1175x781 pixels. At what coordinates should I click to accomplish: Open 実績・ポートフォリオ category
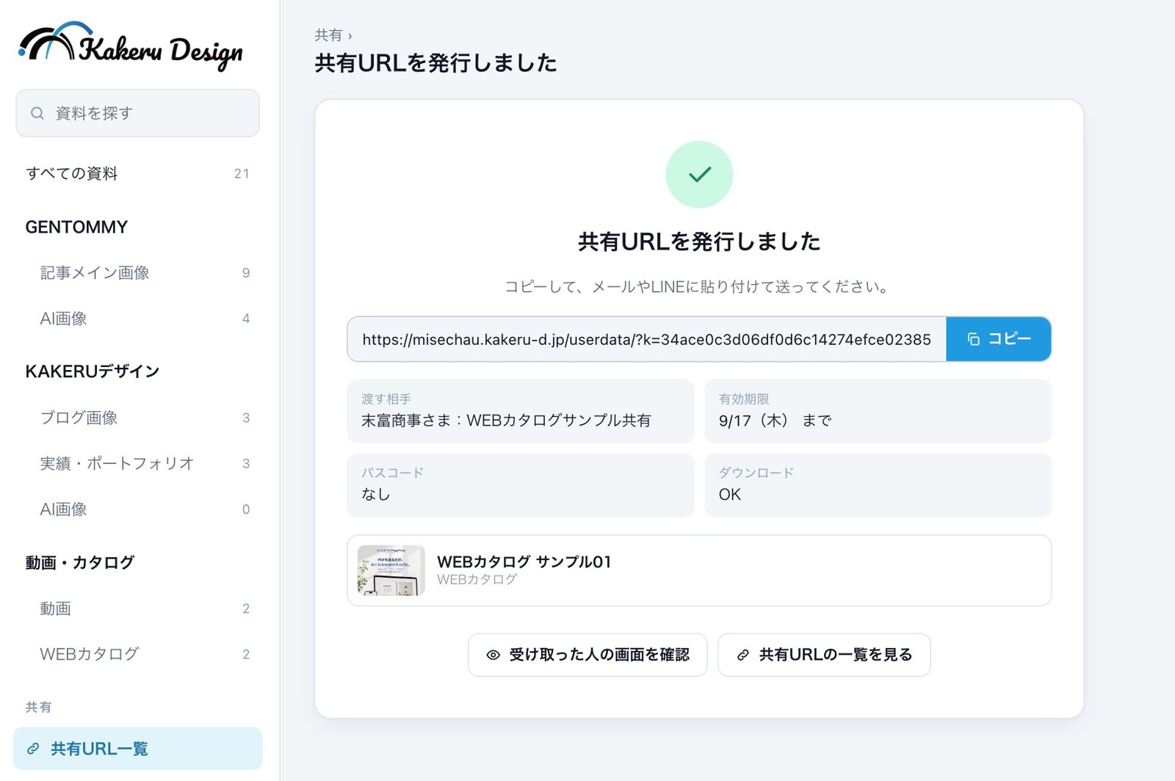point(138,463)
